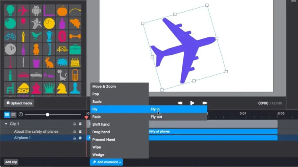Click the timeline zoom slider knob

point(47,115)
